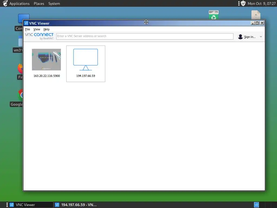Click the VNC tray icon in bottom panel

pyautogui.click(x=256, y=205)
